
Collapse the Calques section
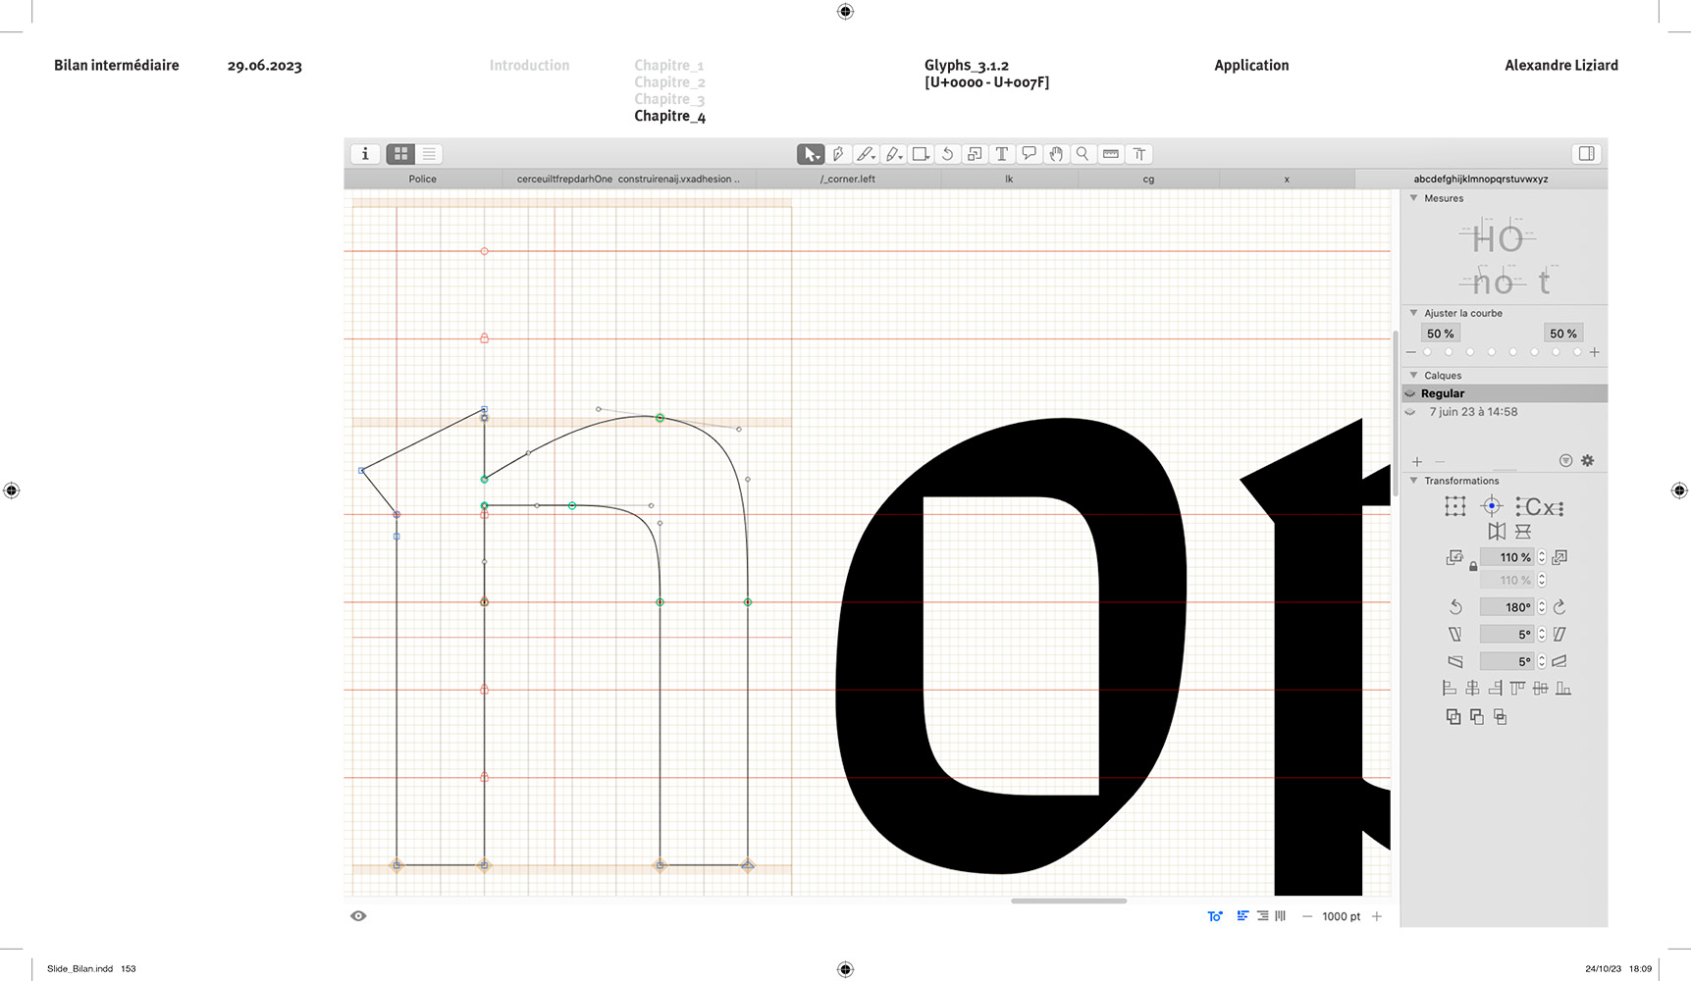[x=1413, y=376]
